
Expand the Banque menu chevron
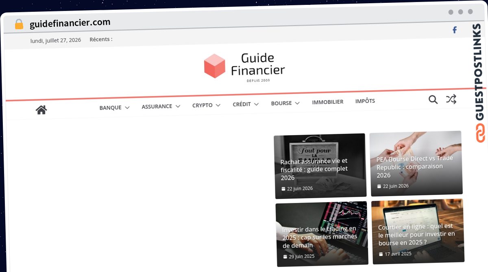click(127, 108)
